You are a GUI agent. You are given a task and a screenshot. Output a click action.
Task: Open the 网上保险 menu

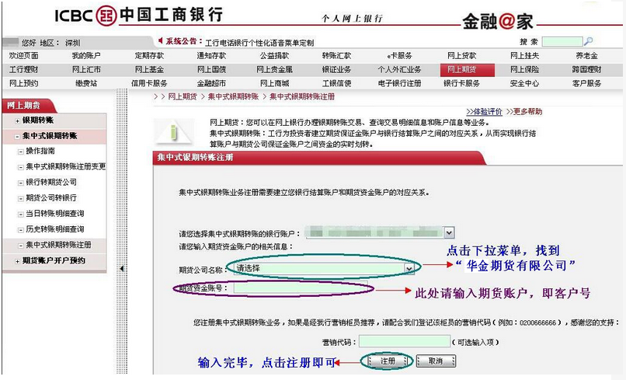524,69
